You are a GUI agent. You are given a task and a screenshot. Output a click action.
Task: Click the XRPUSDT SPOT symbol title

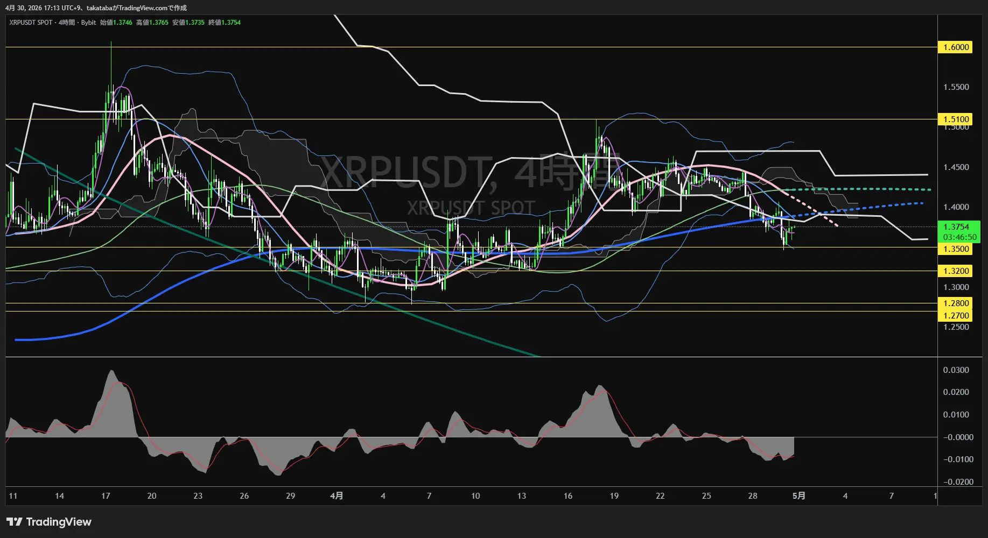coord(31,23)
